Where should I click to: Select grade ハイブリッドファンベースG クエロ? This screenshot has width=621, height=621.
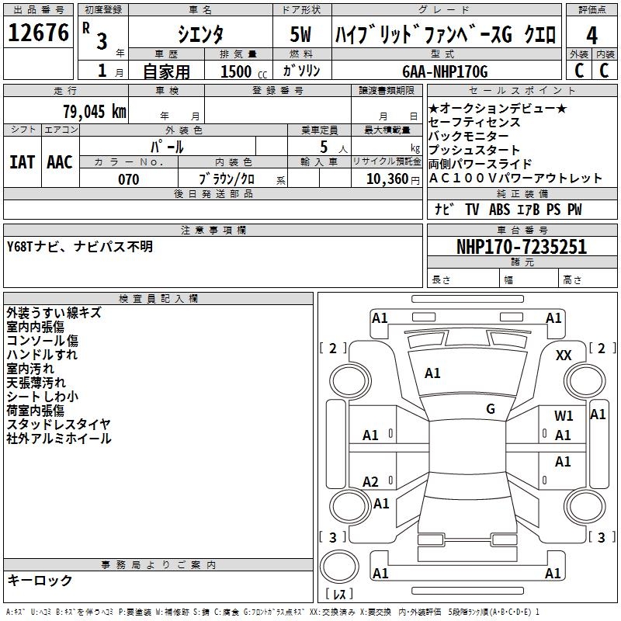coord(446,34)
